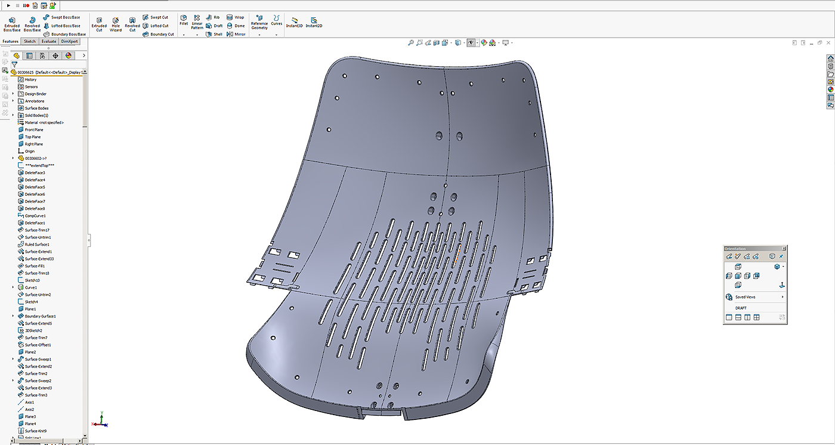Toggle Instant2D mode

[x=314, y=23]
